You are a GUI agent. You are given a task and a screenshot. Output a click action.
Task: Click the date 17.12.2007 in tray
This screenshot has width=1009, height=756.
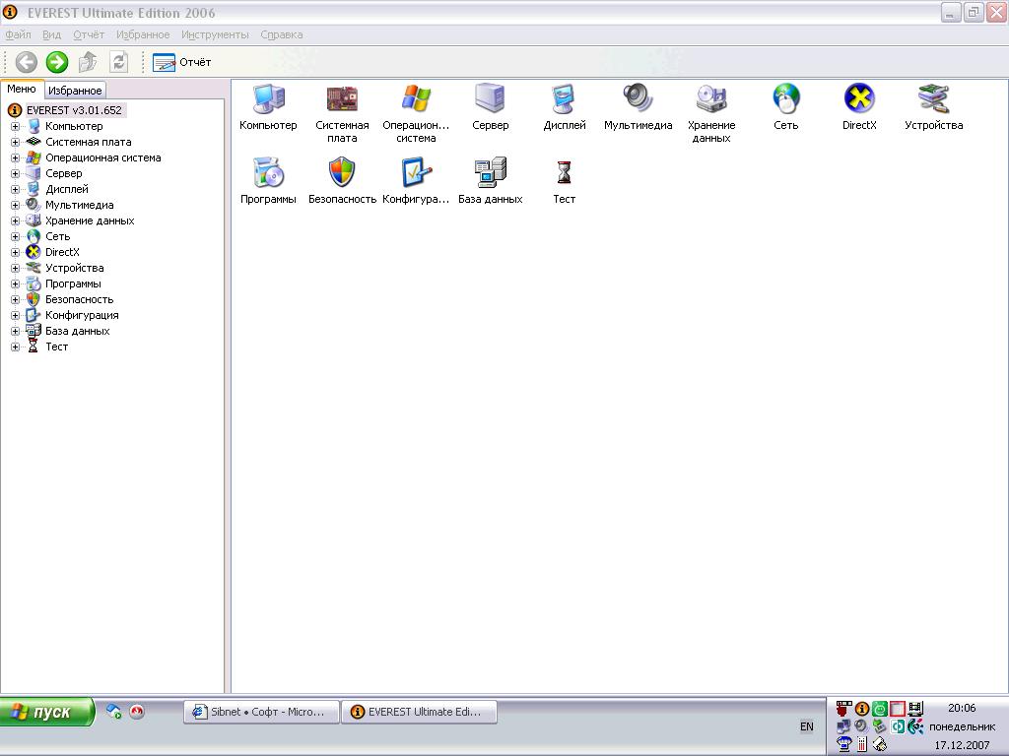tap(962, 745)
